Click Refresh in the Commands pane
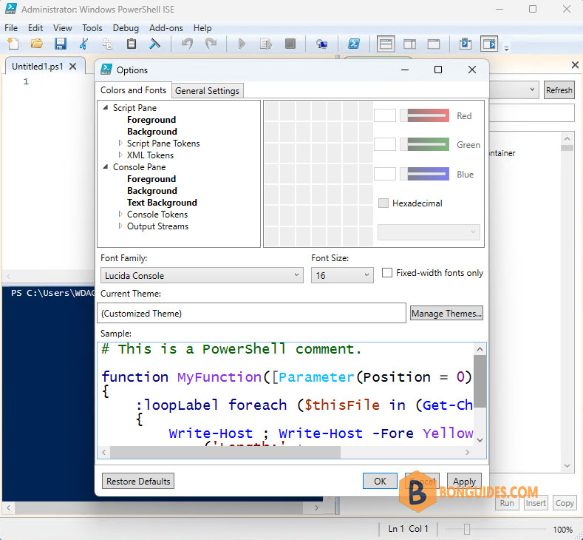This screenshot has height=540, width=583. [559, 90]
